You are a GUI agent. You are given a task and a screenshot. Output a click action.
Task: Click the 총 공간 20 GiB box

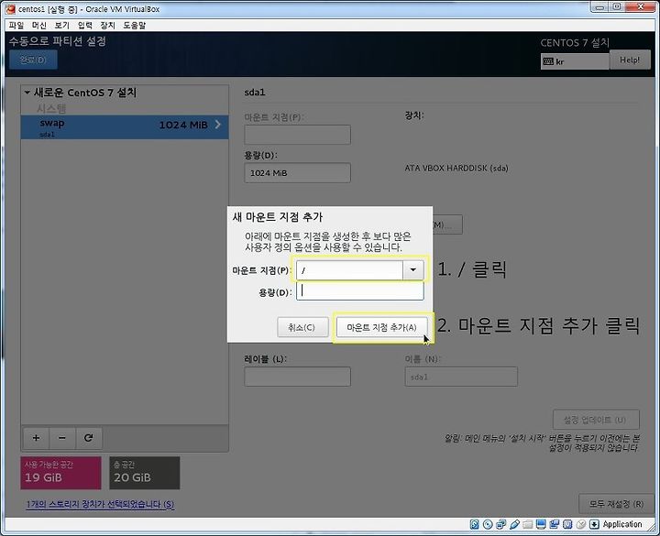point(145,473)
